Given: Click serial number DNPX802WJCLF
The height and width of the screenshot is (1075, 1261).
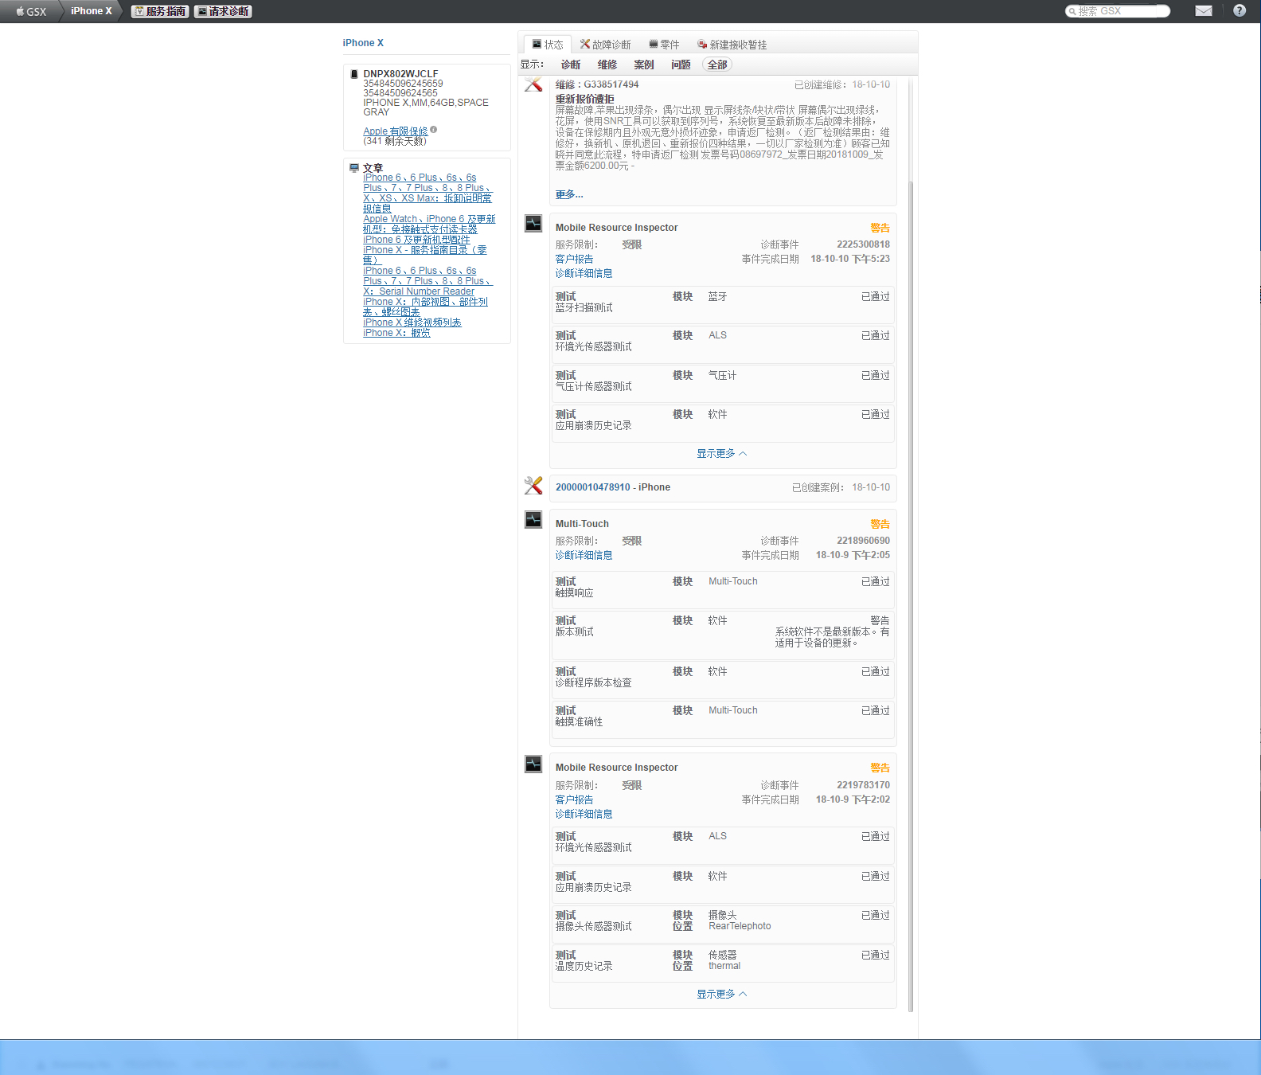Looking at the screenshot, I should (x=400, y=74).
